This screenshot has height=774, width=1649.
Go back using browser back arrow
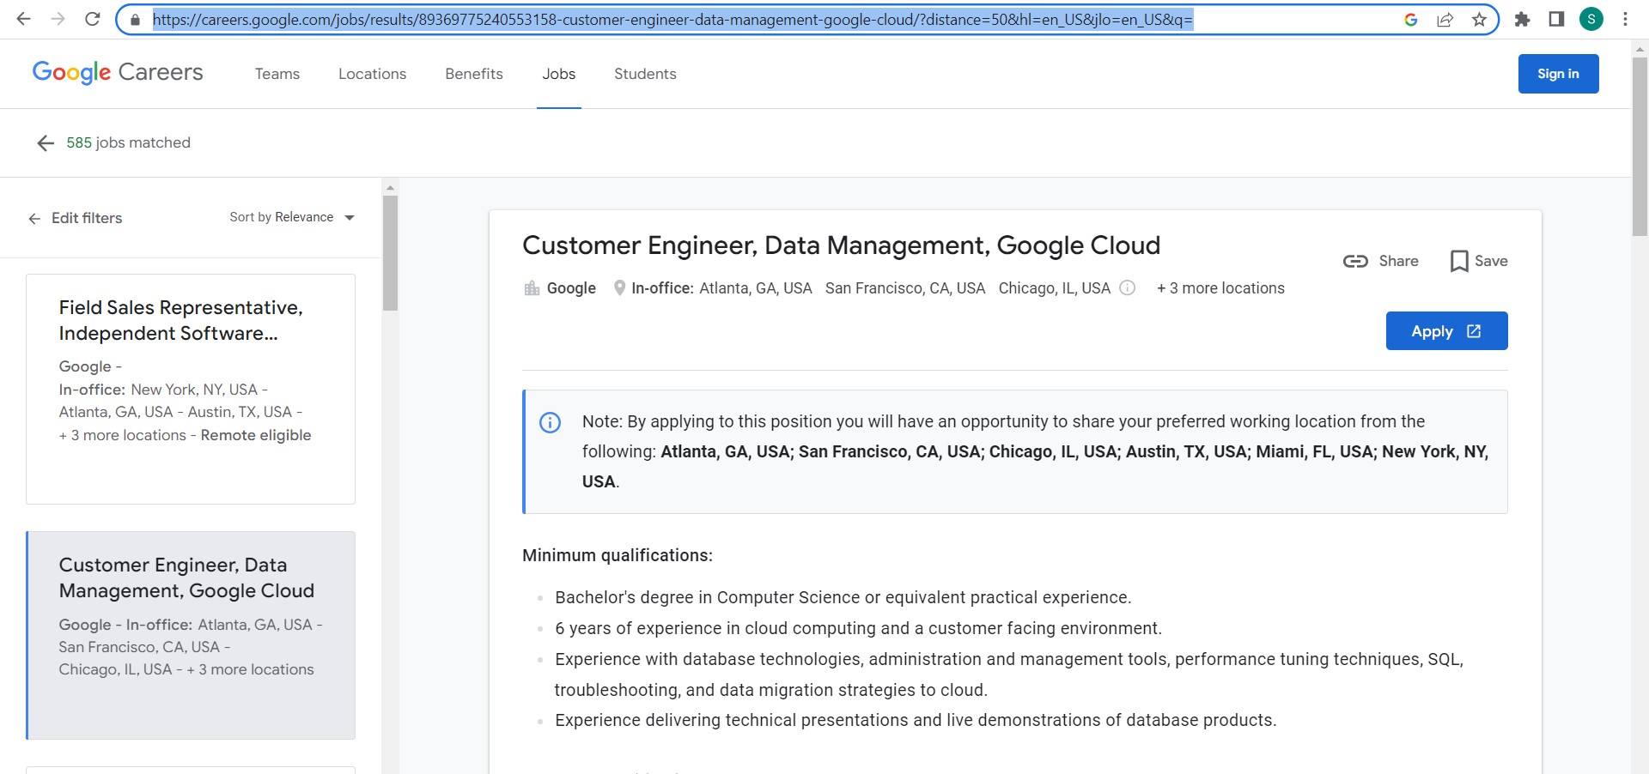click(x=24, y=19)
